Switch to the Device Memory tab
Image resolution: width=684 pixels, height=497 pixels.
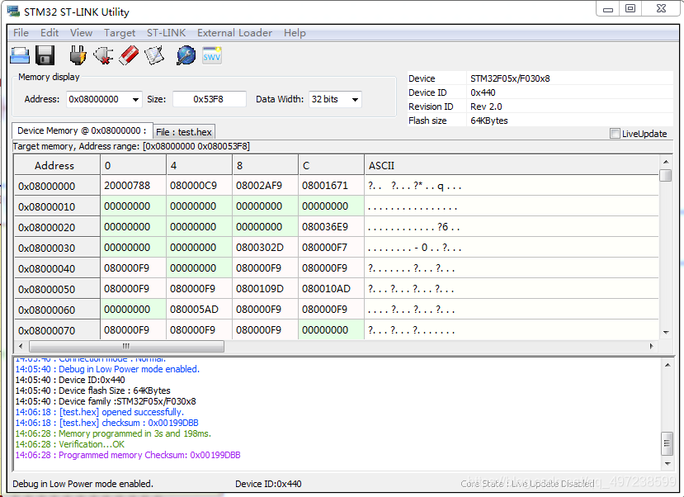pos(82,130)
